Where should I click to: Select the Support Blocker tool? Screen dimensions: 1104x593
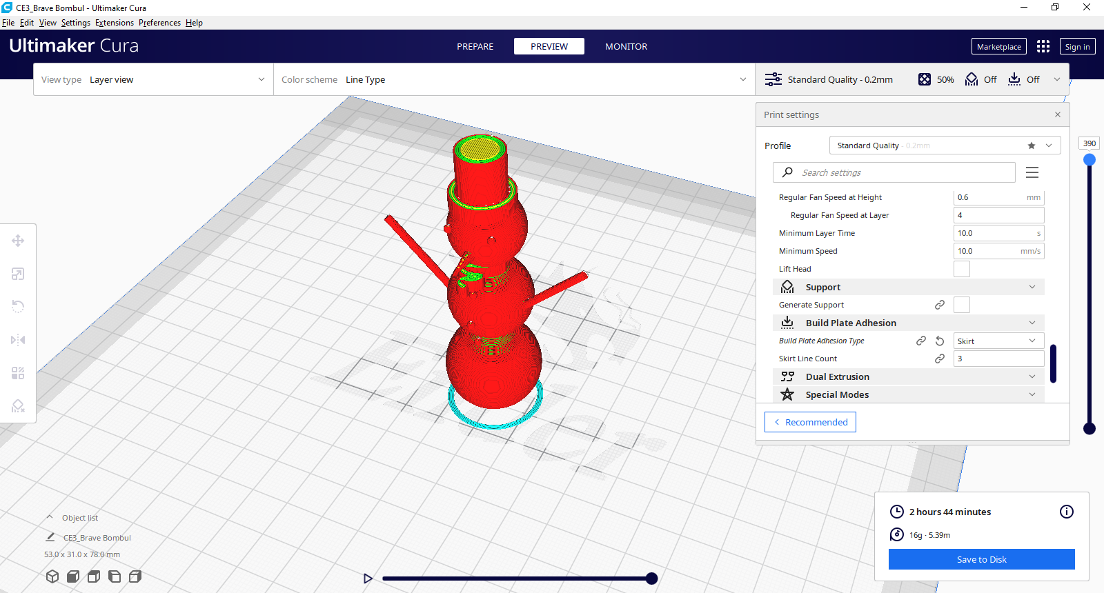pyautogui.click(x=18, y=406)
